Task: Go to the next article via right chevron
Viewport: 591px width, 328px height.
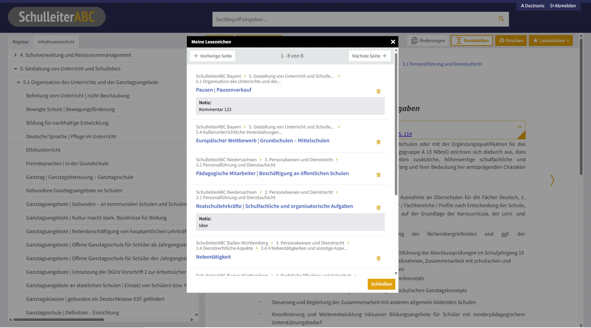Action: [x=552, y=180]
